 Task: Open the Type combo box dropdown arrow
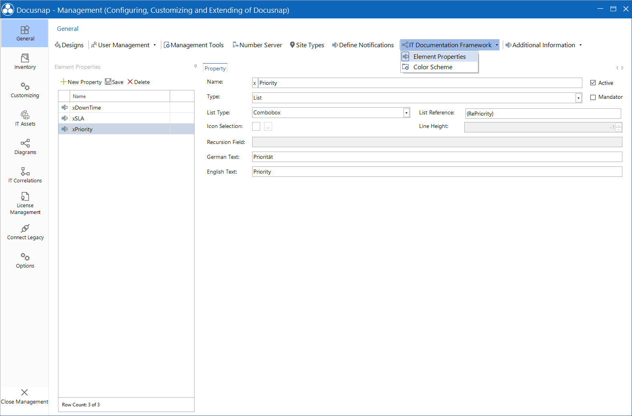point(578,98)
